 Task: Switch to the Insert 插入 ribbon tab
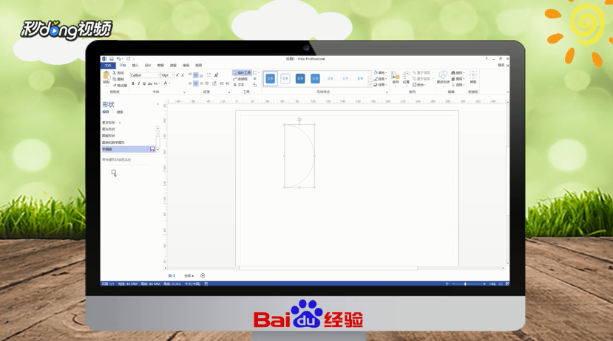click(x=135, y=65)
